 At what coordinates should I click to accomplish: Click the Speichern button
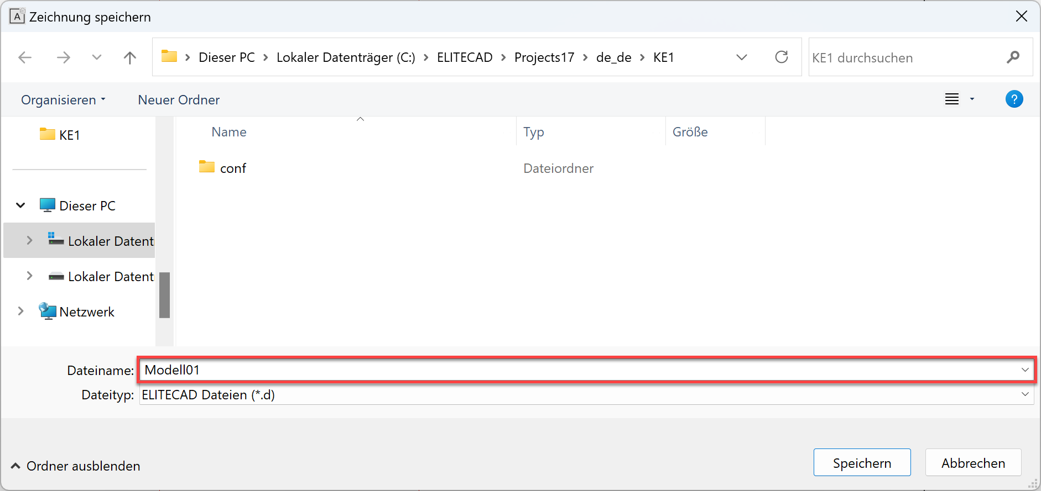861,463
